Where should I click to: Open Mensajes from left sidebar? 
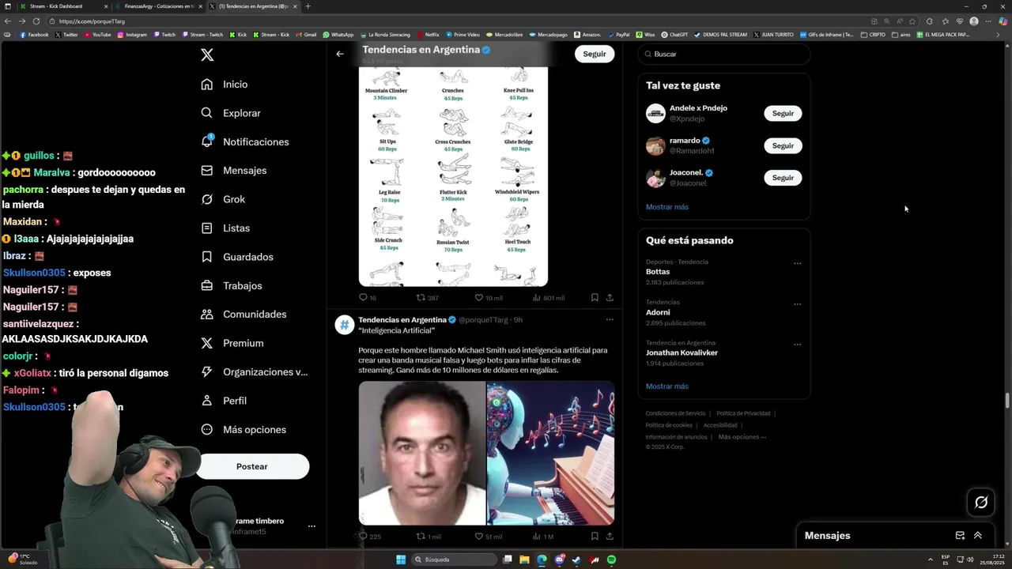pos(234,171)
